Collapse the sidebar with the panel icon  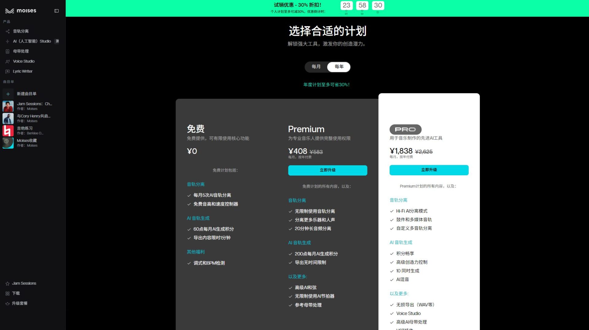point(56,11)
